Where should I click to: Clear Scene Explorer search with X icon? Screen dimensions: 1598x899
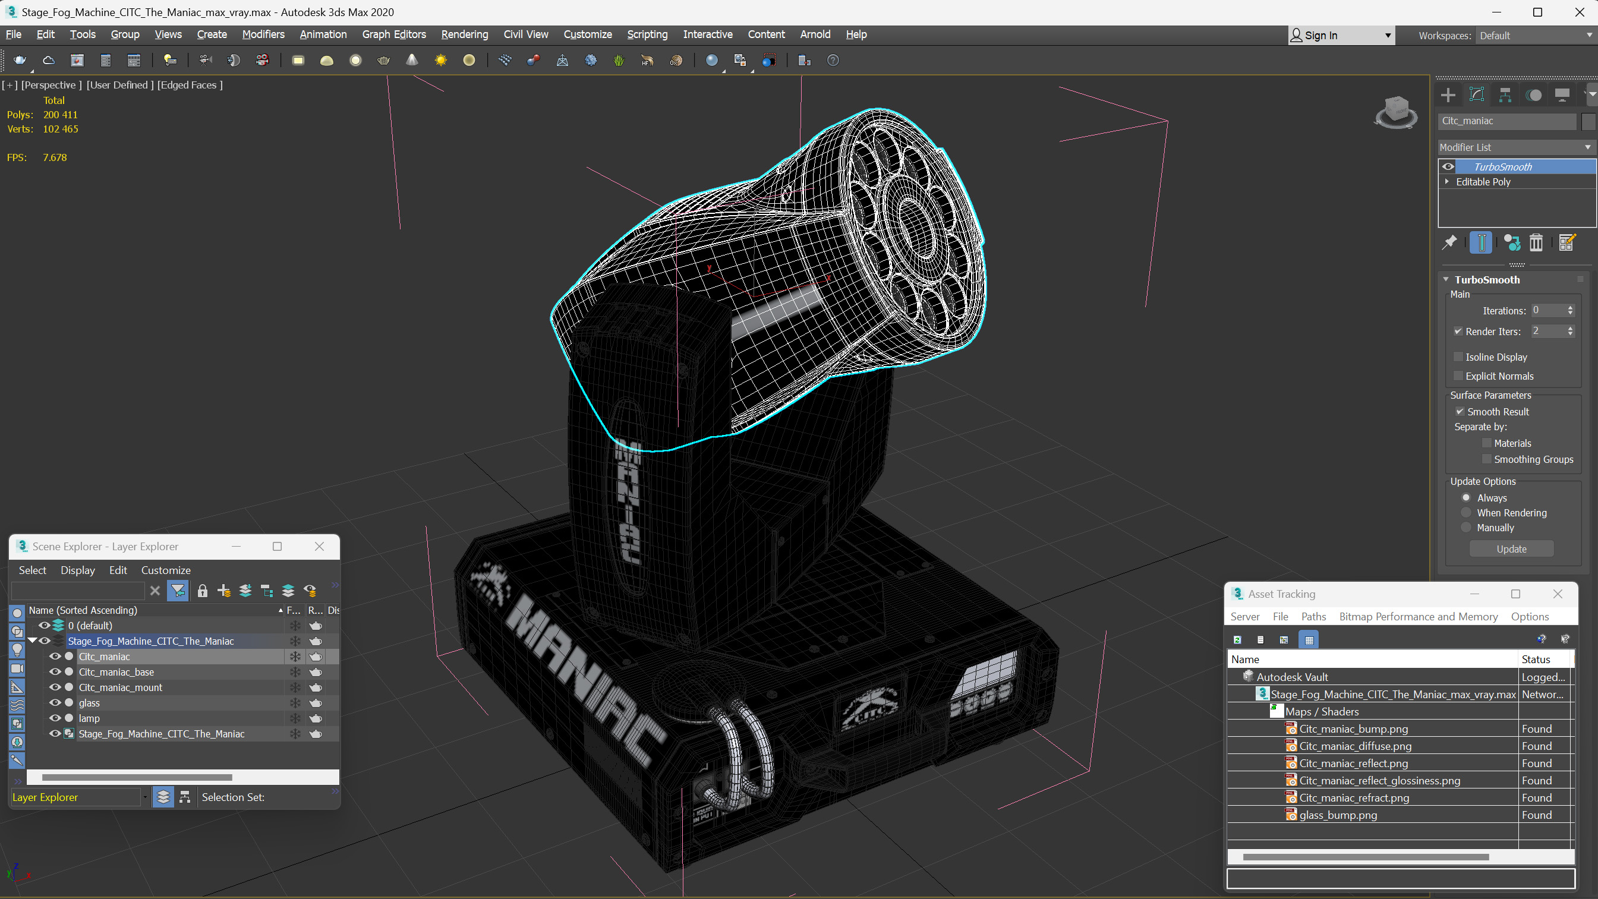coord(155,591)
